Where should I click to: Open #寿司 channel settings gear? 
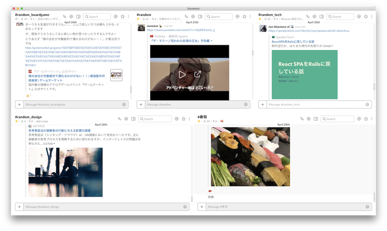[308, 119]
